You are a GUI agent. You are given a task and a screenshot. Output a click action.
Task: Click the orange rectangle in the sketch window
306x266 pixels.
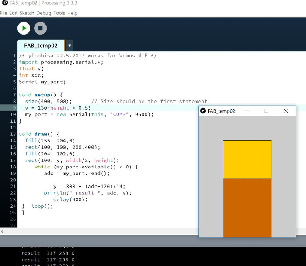tap(247, 208)
